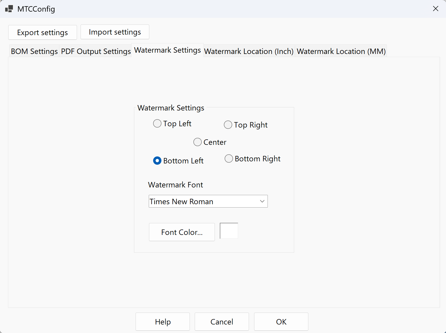
Task: Click the Help button
Action: 163,322
